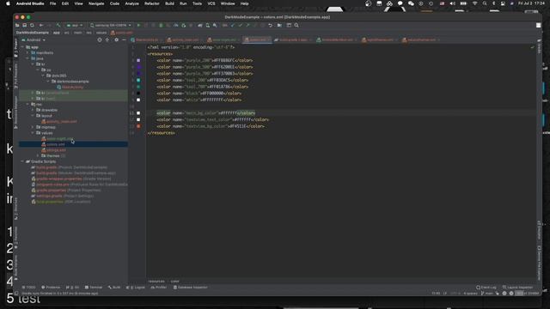Select colors.xml in values folder
This screenshot has height=309, width=550.
[x=53, y=144]
